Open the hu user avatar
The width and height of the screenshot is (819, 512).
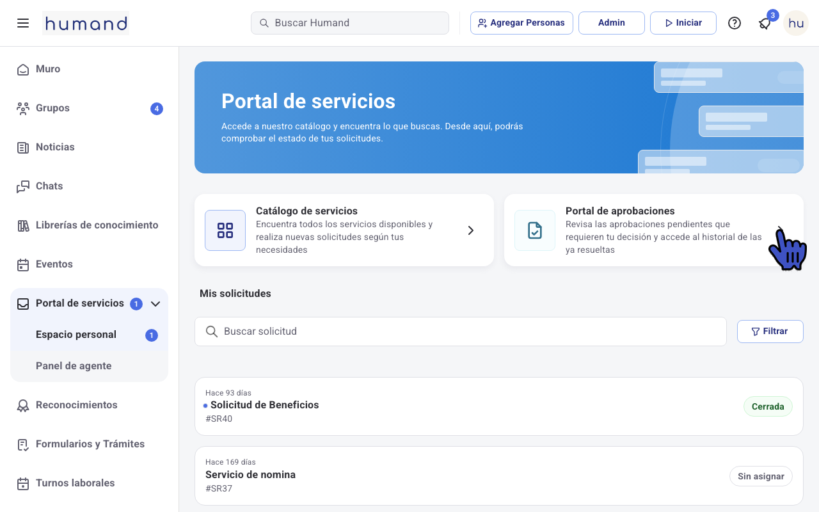(796, 23)
